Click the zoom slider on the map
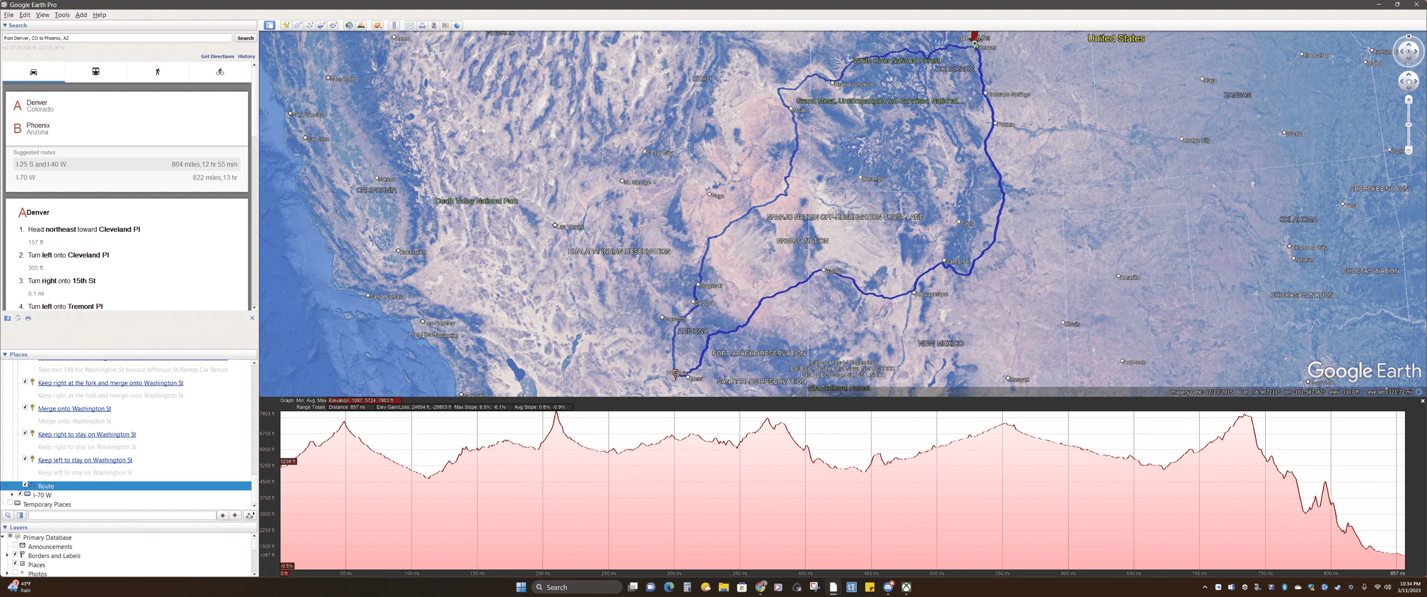This screenshot has height=597, width=1427. [1408, 125]
